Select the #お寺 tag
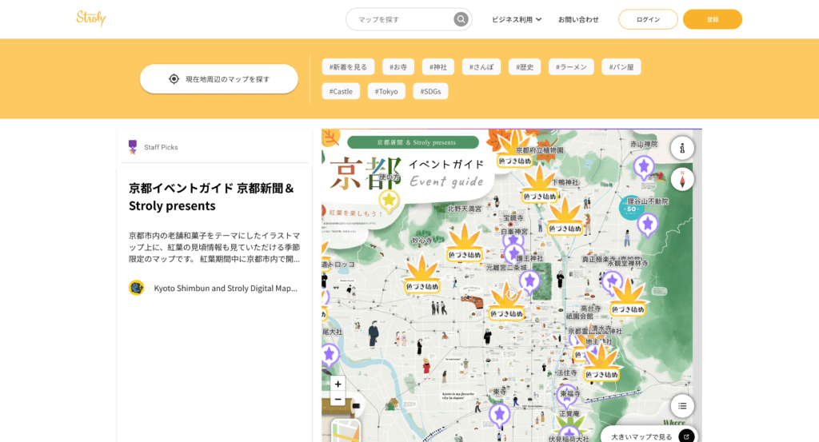This screenshot has width=819, height=442. (x=398, y=67)
